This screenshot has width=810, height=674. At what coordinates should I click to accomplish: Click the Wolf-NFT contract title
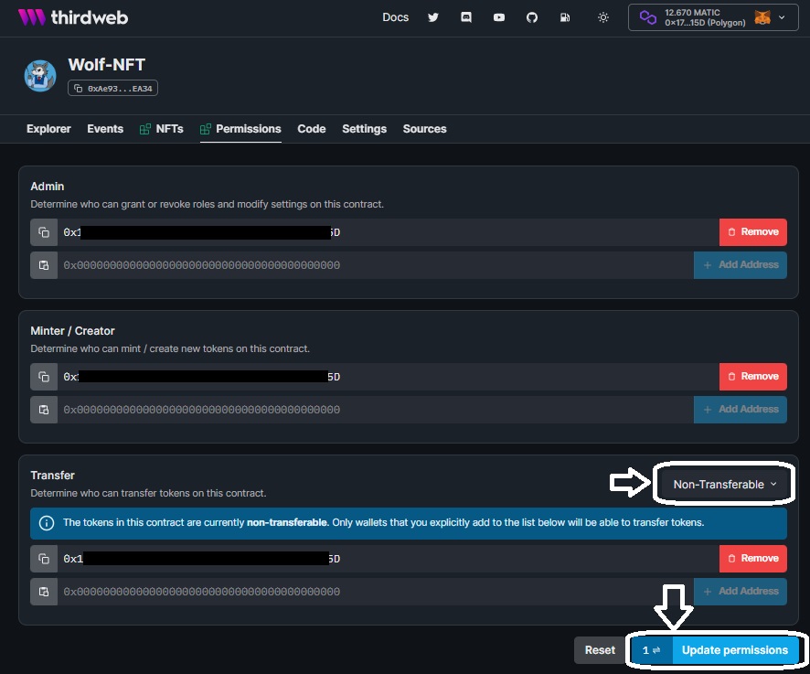point(106,65)
